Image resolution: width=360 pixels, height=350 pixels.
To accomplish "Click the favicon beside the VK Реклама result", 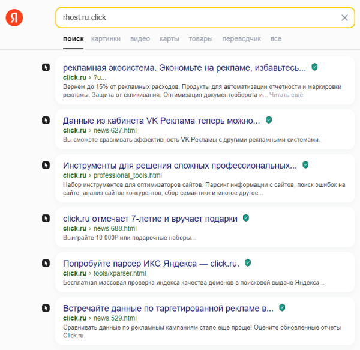I will point(46,120).
